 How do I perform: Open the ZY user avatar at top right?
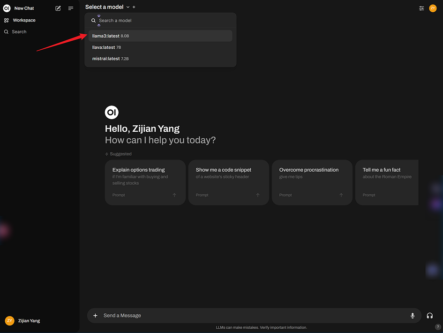click(433, 8)
